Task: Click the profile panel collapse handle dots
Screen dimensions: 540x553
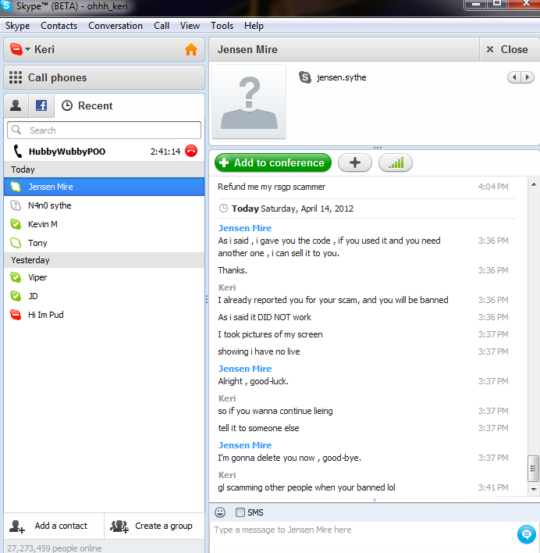Action: tap(377, 148)
